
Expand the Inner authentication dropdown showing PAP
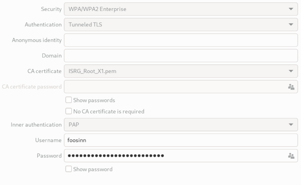181,124
